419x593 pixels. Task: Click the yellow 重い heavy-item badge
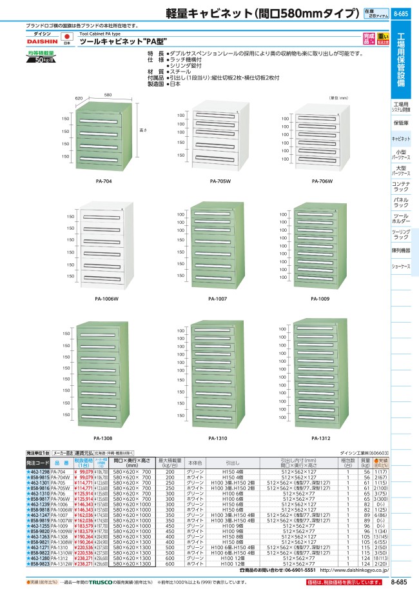click(382, 36)
